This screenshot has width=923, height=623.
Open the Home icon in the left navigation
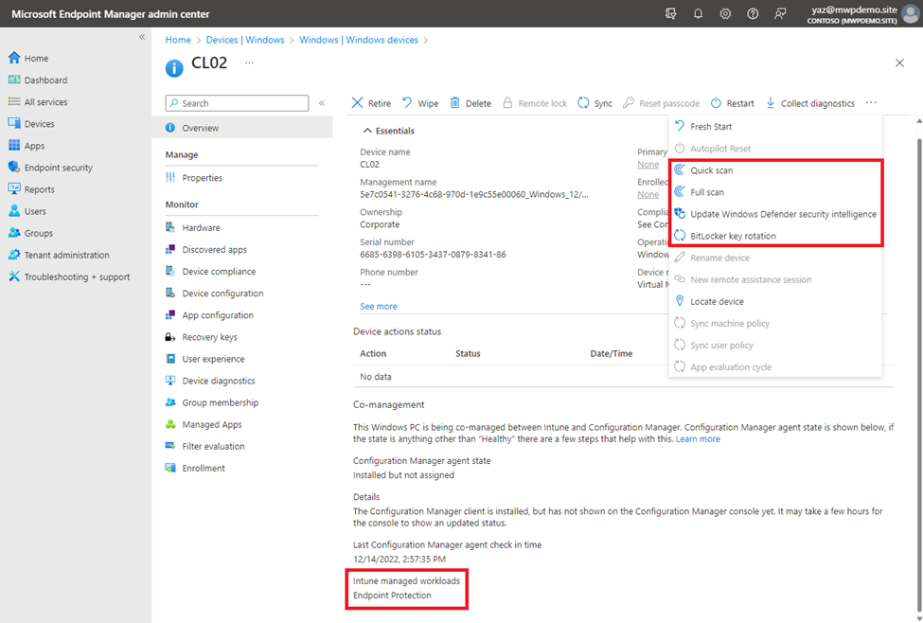click(x=14, y=58)
